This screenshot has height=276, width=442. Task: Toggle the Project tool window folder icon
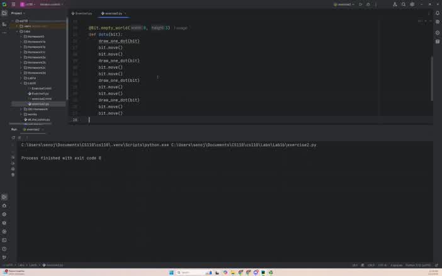tap(4, 13)
